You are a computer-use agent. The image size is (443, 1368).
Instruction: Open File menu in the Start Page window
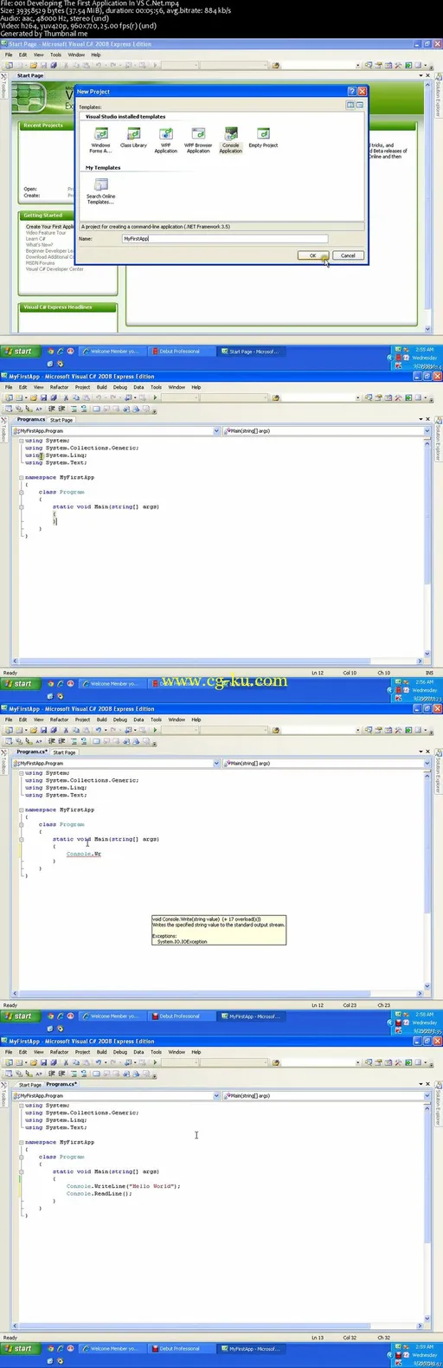pos(10,55)
